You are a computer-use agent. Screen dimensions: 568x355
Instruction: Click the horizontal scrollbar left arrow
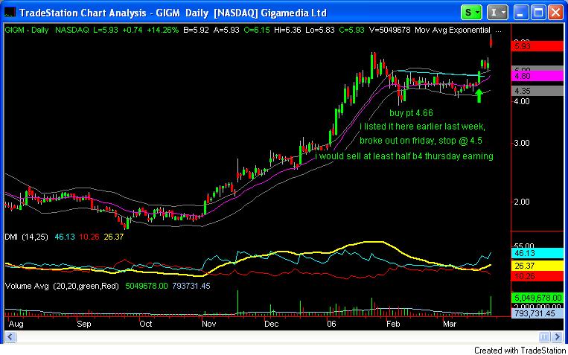coord(10,337)
